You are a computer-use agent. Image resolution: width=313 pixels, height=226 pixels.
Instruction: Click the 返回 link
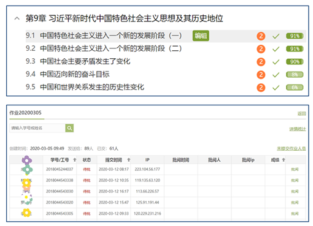301,114
